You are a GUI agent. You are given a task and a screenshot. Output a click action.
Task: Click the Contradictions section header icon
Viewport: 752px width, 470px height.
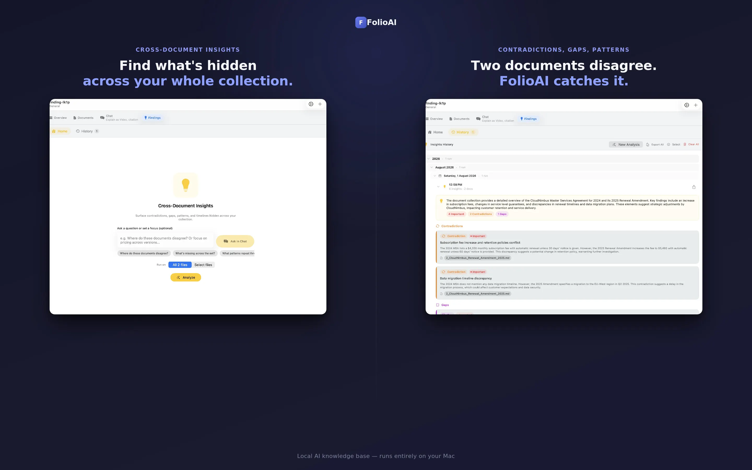[438, 226]
